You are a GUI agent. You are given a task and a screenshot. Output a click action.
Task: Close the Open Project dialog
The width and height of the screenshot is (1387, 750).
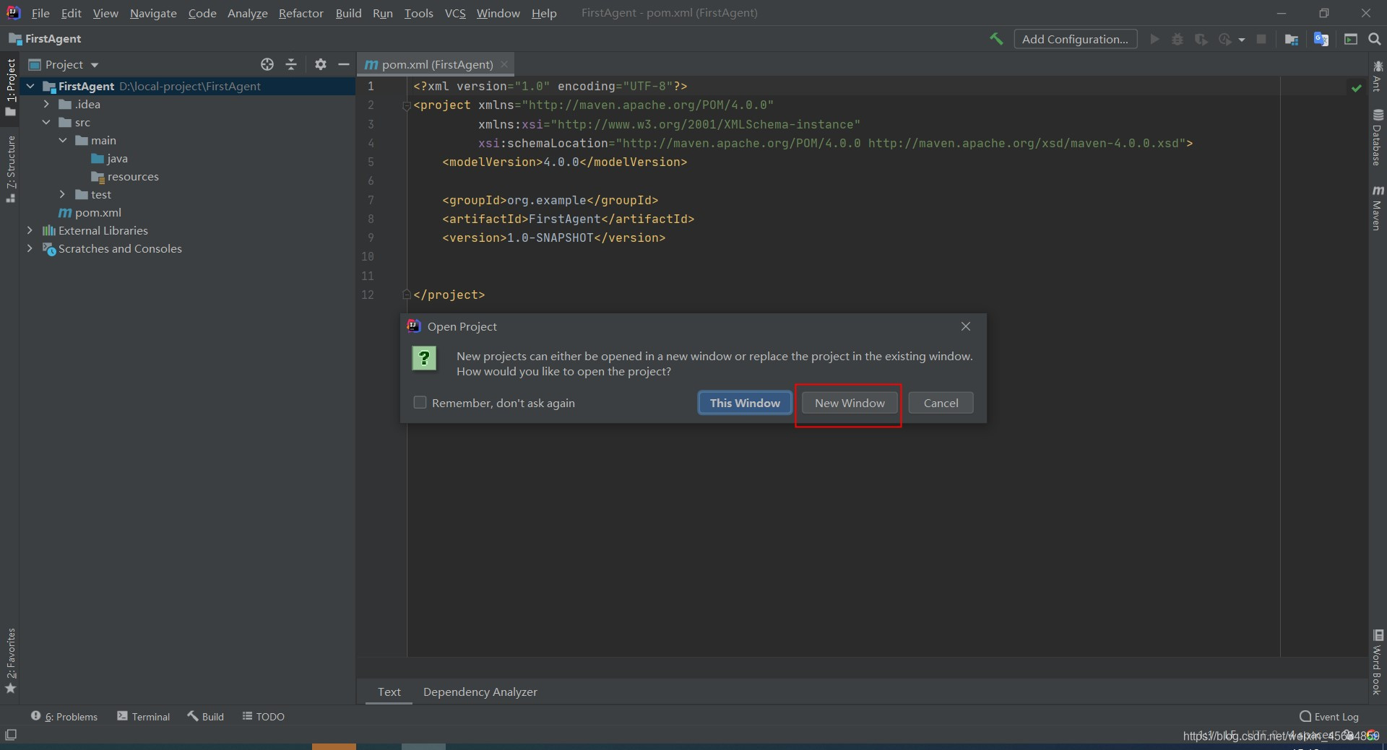[x=966, y=326]
